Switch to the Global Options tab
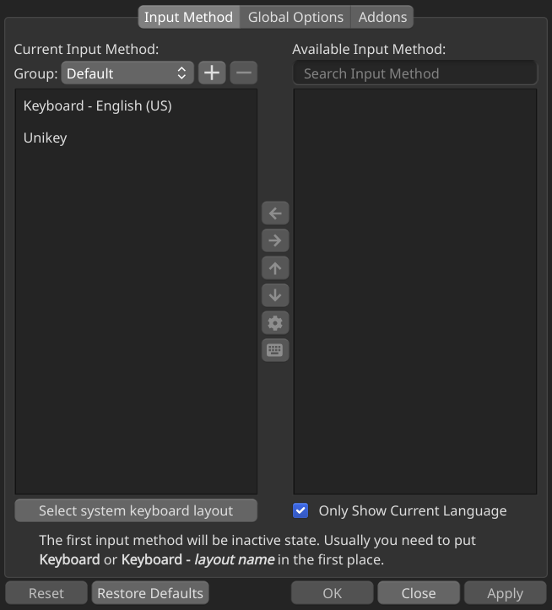The image size is (552, 610). 295,17
